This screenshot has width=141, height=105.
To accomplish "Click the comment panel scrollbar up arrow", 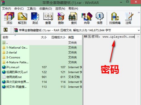I will 138,37.
